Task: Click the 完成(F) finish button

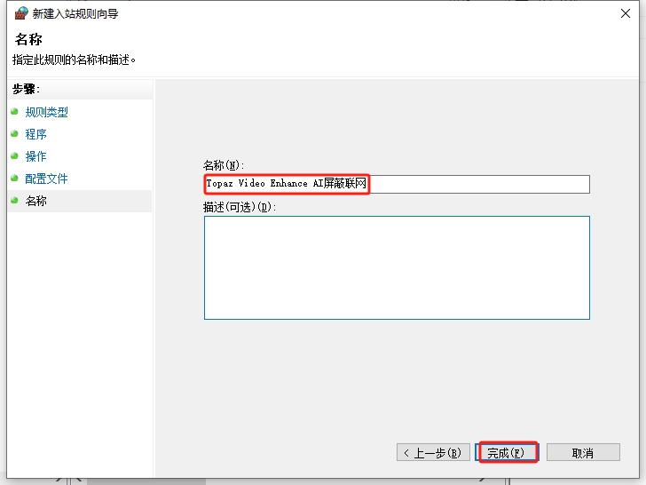Action: (x=507, y=452)
